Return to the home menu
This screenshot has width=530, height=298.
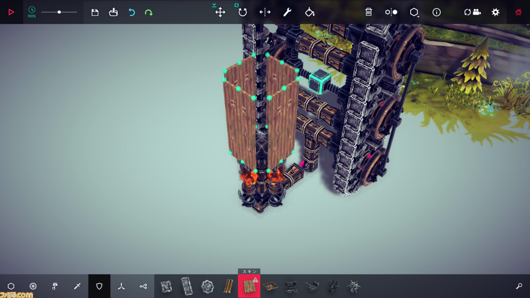pyautogui.click(x=518, y=12)
